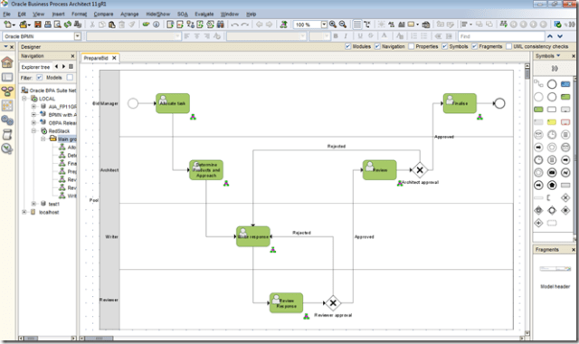Open the Symbols panel dropdown arrow
The width and height of the screenshot is (579, 344).
558,56
